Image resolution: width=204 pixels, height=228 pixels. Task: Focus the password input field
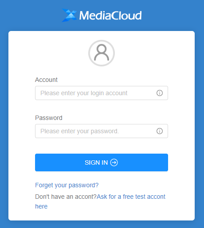[x=102, y=131]
